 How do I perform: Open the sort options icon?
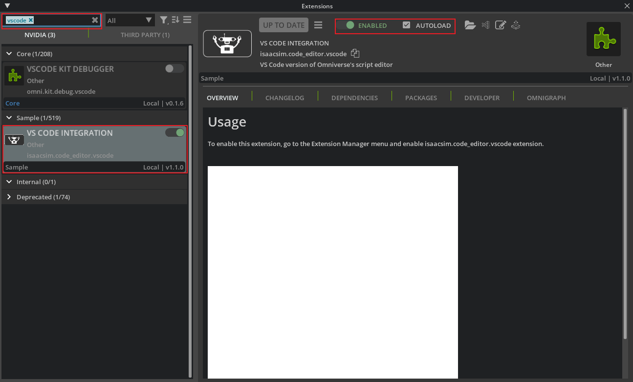point(175,20)
